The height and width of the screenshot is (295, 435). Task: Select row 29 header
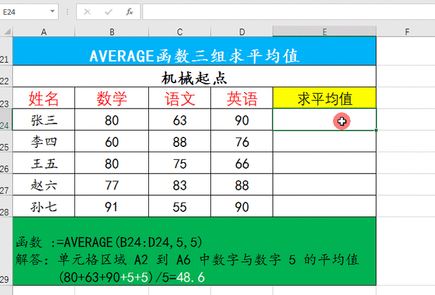pyautogui.click(x=6, y=251)
